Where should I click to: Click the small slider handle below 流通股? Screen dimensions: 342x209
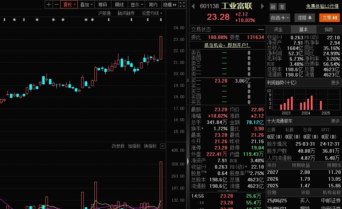[227, 191]
